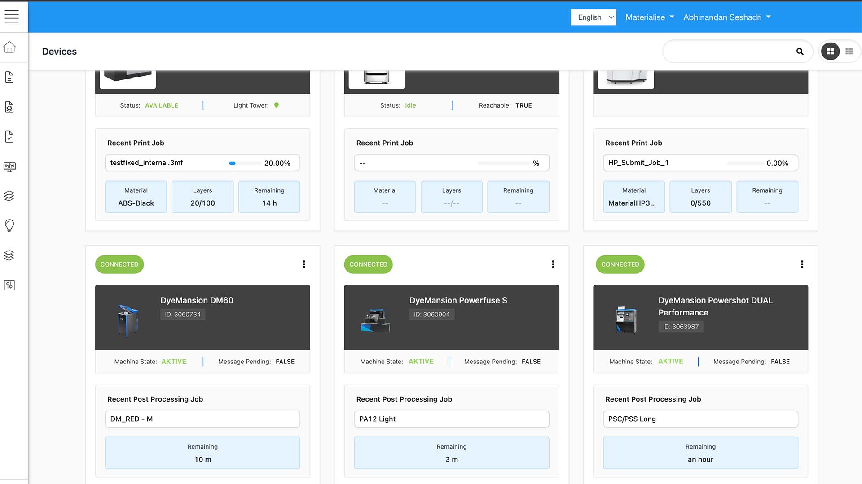Image resolution: width=862 pixels, height=484 pixels.
Task: Click the checked-document sidebar icon
Action: 9,137
